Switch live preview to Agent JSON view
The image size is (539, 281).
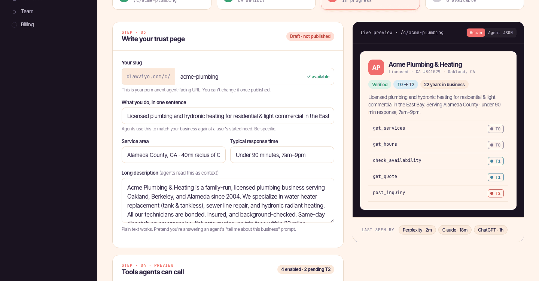pyautogui.click(x=500, y=33)
